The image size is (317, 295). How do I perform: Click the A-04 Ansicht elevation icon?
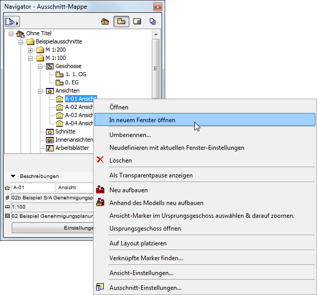[59, 123]
